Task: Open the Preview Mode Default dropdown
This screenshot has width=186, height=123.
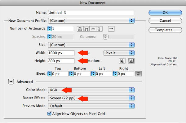Action: tap(91, 106)
